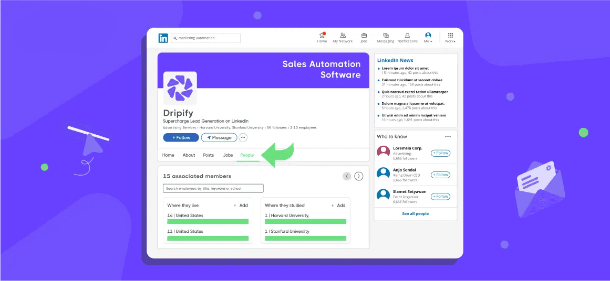
Task: Follow Loremsia Corp.
Action: pyautogui.click(x=440, y=153)
